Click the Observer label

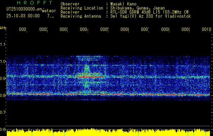pyautogui.click(x=70, y=4)
